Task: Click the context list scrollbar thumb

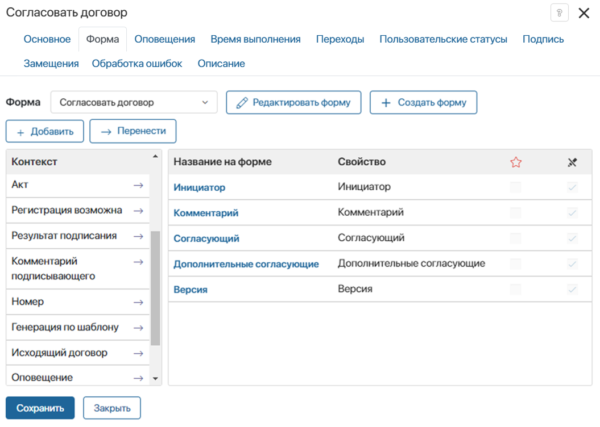Action: point(155,288)
